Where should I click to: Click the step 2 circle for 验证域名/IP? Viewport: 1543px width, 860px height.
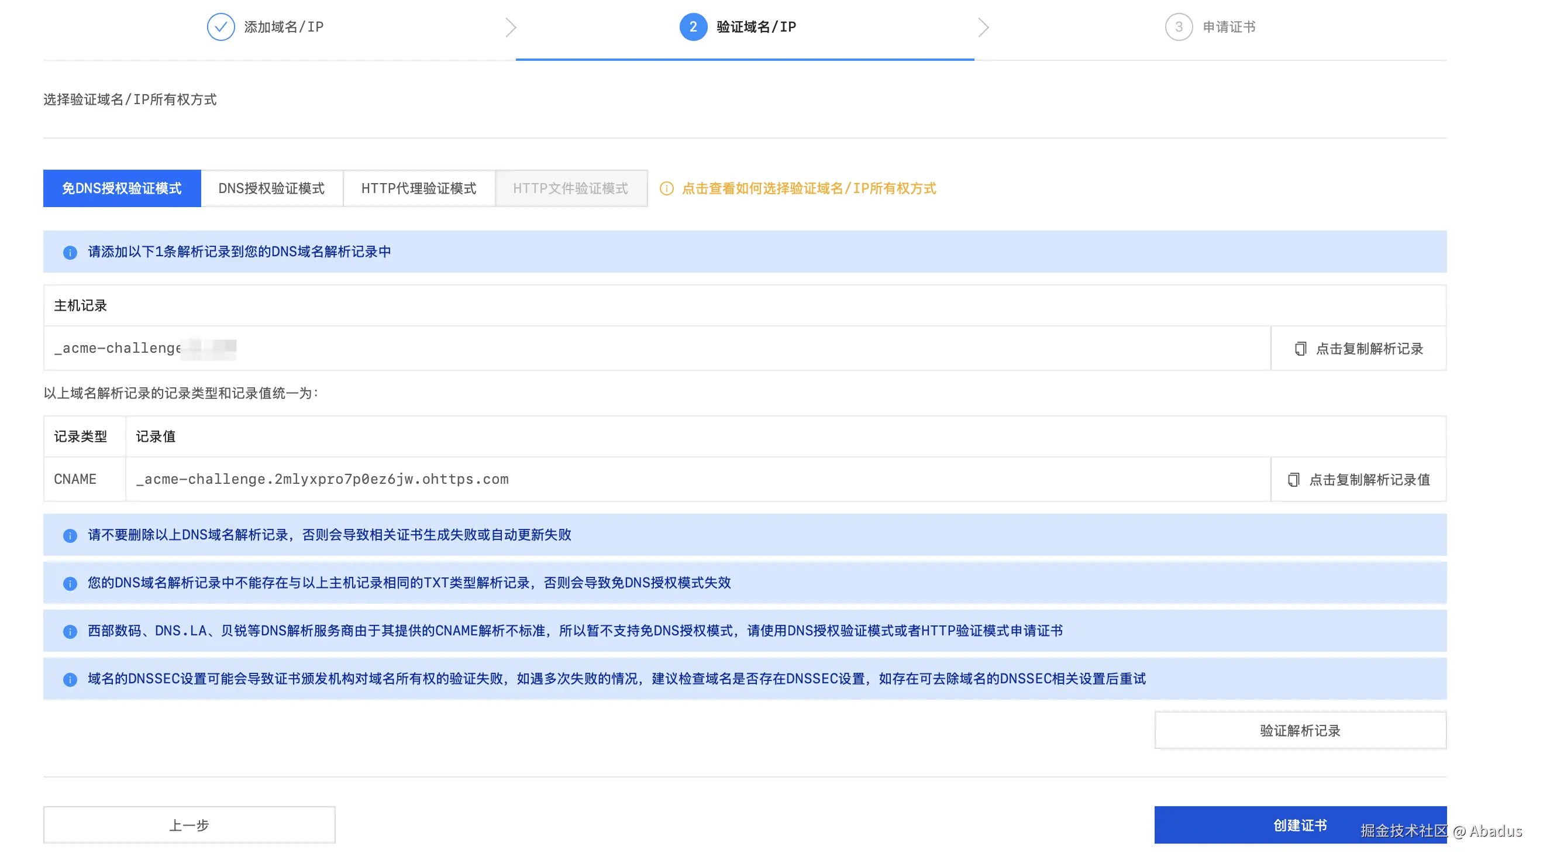693,27
